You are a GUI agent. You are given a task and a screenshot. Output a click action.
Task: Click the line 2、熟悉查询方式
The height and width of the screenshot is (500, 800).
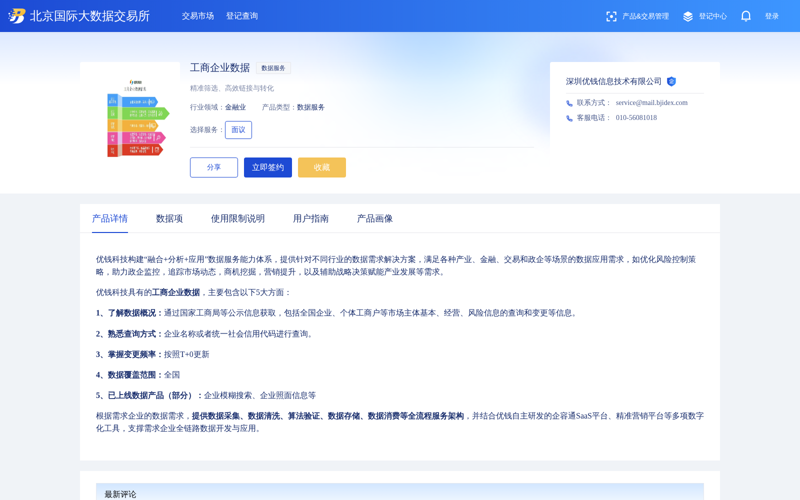coord(206,334)
